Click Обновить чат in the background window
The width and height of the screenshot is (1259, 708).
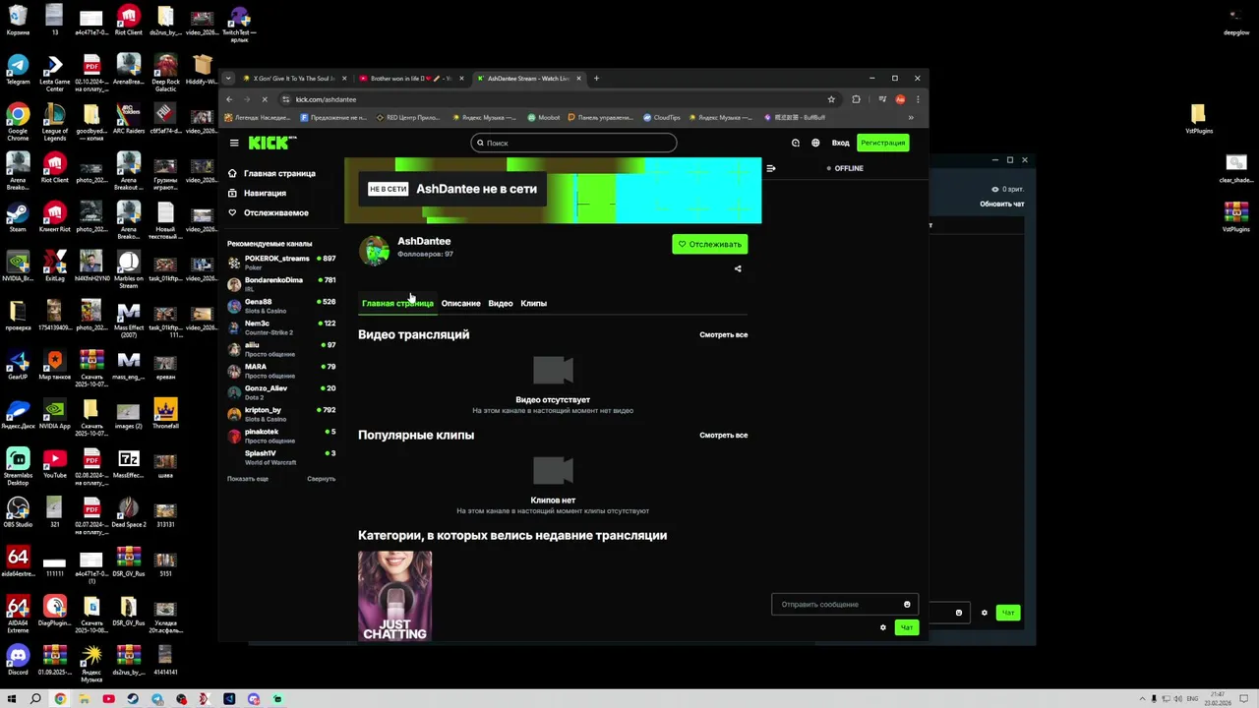pos(1001,204)
